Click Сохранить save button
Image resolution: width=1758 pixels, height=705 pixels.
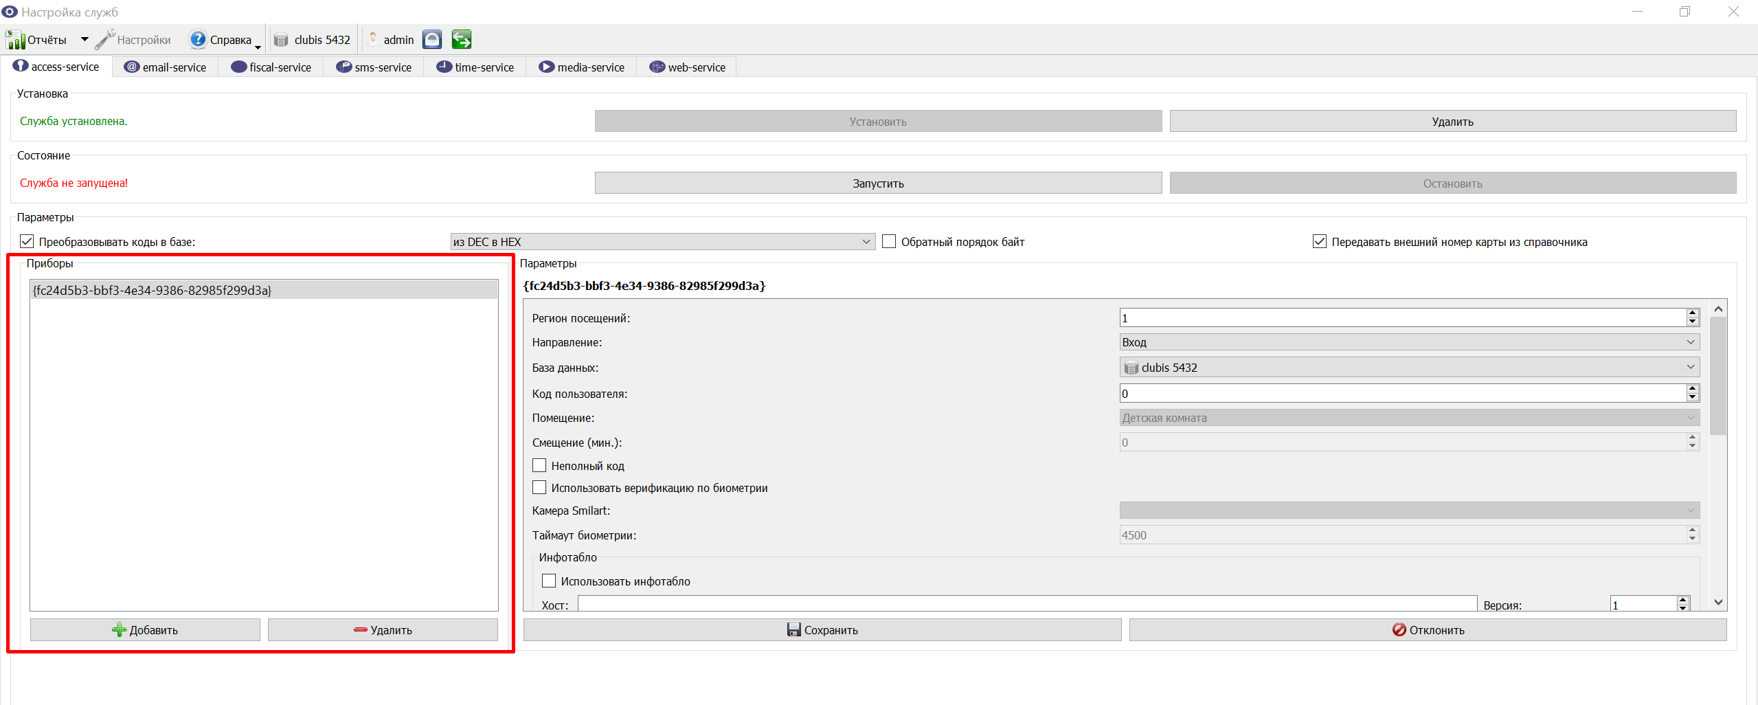click(822, 630)
